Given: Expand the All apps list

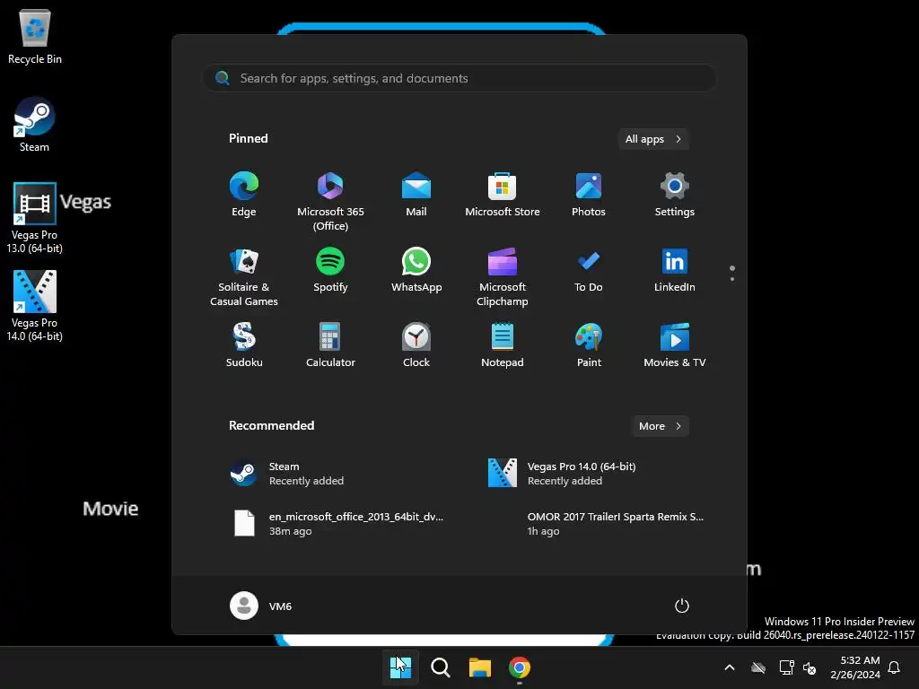Looking at the screenshot, I should coord(653,139).
